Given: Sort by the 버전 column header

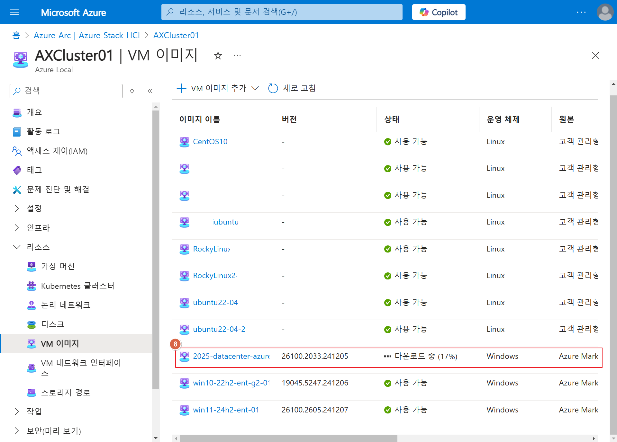Looking at the screenshot, I should click(x=289, y=119).
